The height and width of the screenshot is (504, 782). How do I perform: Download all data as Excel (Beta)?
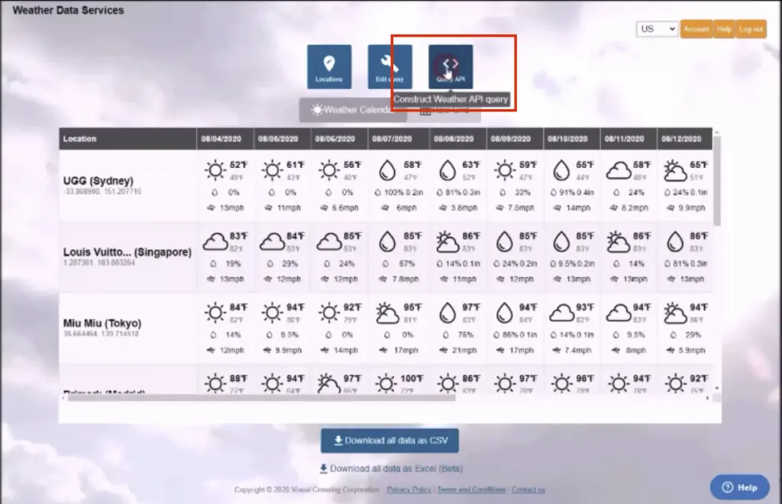390,468
